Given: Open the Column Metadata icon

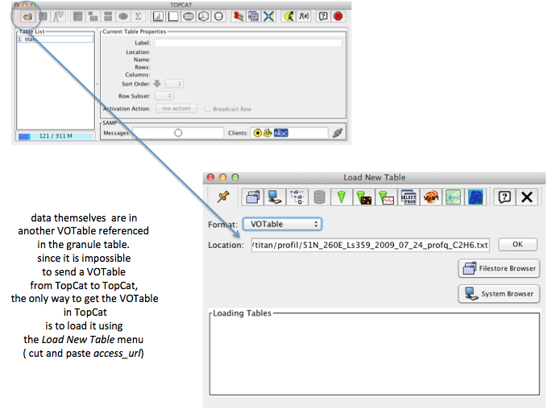Looking at the screenshot, I should tap(108, 16).
